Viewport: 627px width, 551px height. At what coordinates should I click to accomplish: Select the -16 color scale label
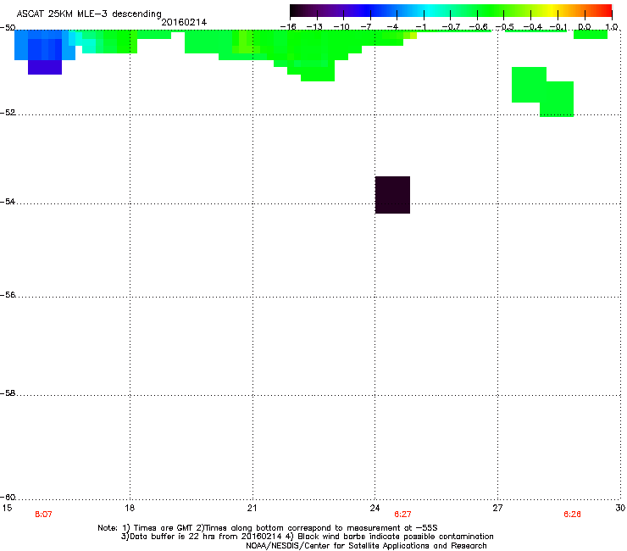tap(288, 27)
